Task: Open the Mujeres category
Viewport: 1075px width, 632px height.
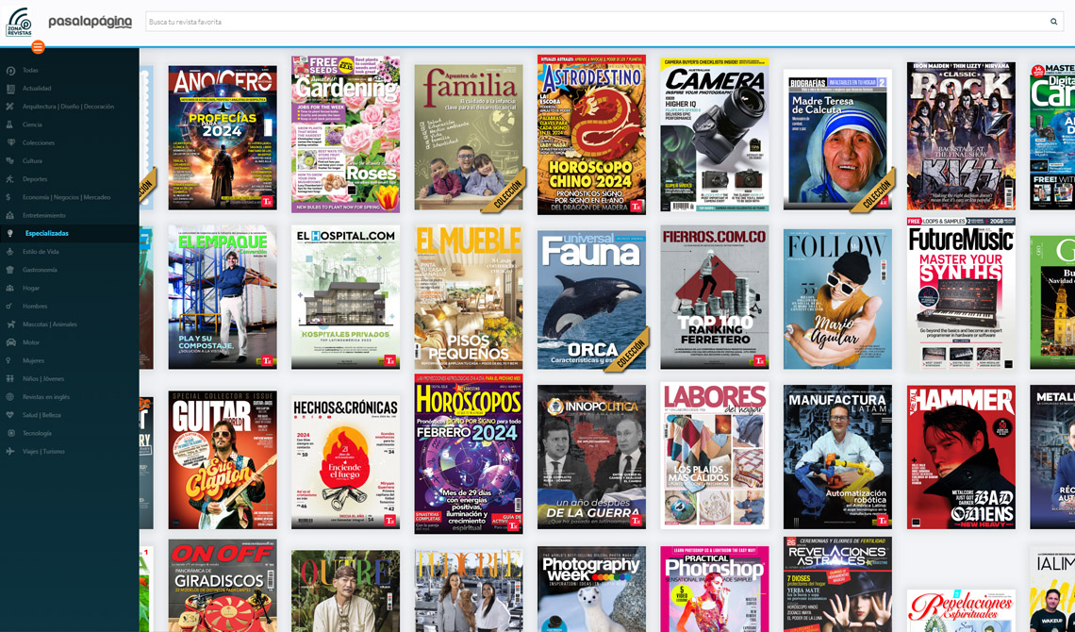Action: (34, 360)
